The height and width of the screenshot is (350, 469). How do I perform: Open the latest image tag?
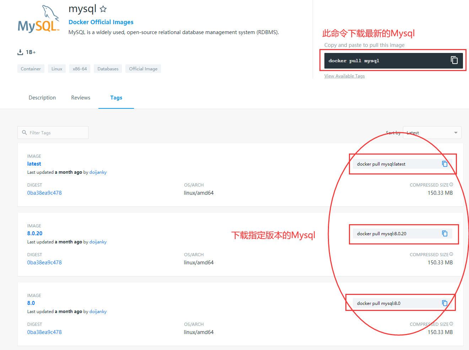[x=34, y=164]
